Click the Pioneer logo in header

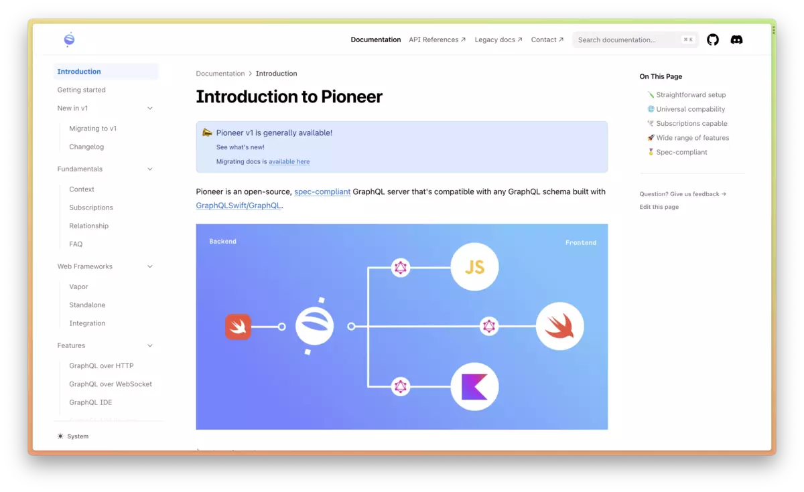[69, 39]
